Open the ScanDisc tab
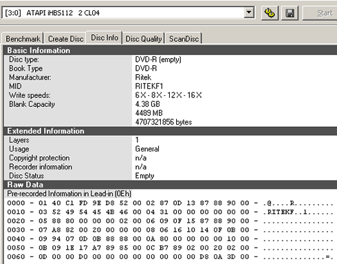This screenshot has width=337, height=264. (184, 38)
